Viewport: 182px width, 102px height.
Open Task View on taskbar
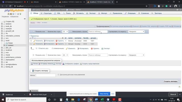coord(55,99)
